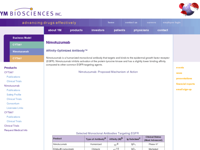Viewport: 200px width, 150px height.
Task: Click the Nimotuzumab page heading
Action: click(x=58, y=42)
